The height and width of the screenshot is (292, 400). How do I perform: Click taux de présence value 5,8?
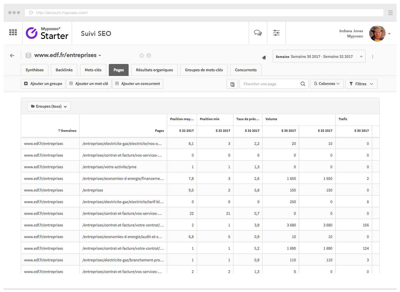click(257, 190)
